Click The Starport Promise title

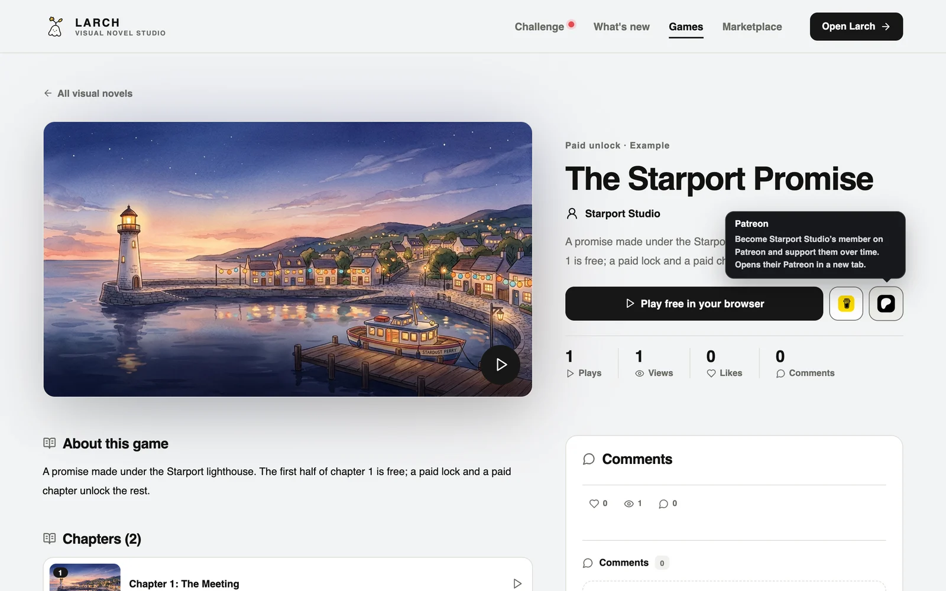click(x=719, y=178)
